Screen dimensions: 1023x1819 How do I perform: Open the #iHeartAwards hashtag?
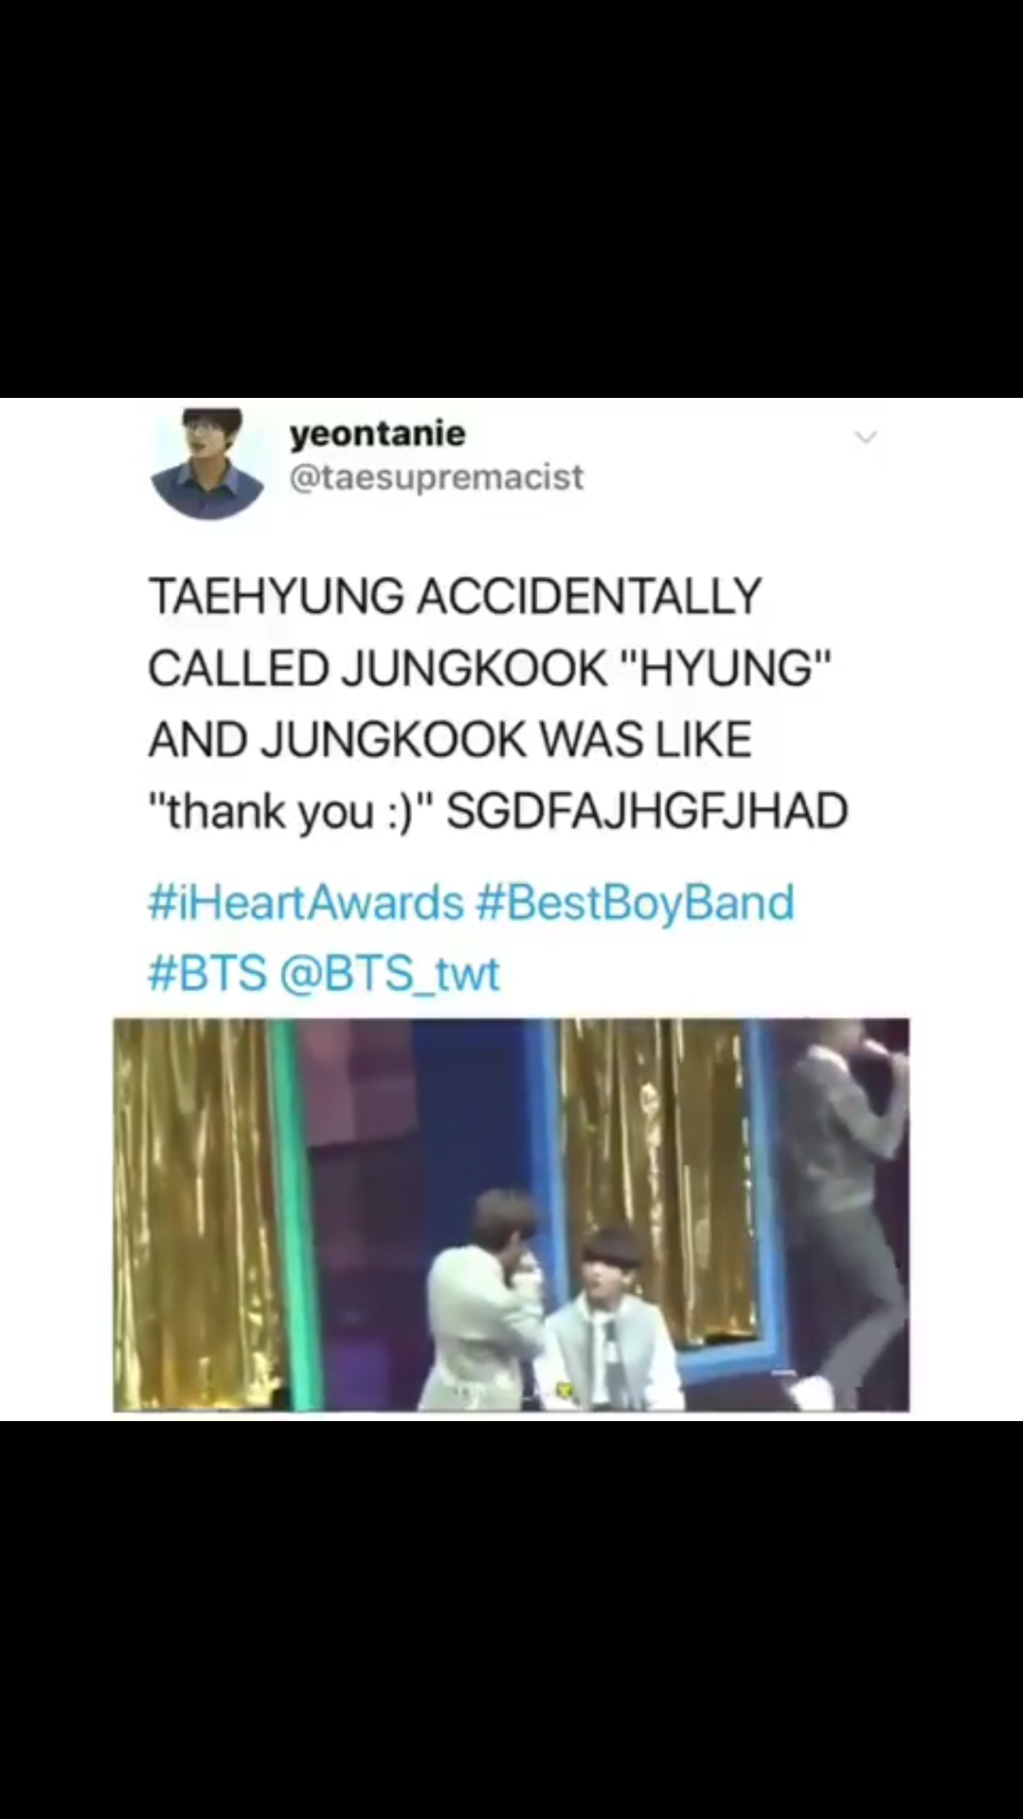[x=306, y=902]
